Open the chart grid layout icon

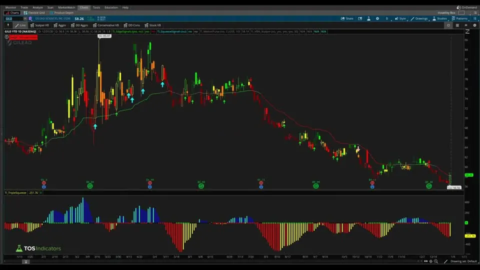coord(457,25)
